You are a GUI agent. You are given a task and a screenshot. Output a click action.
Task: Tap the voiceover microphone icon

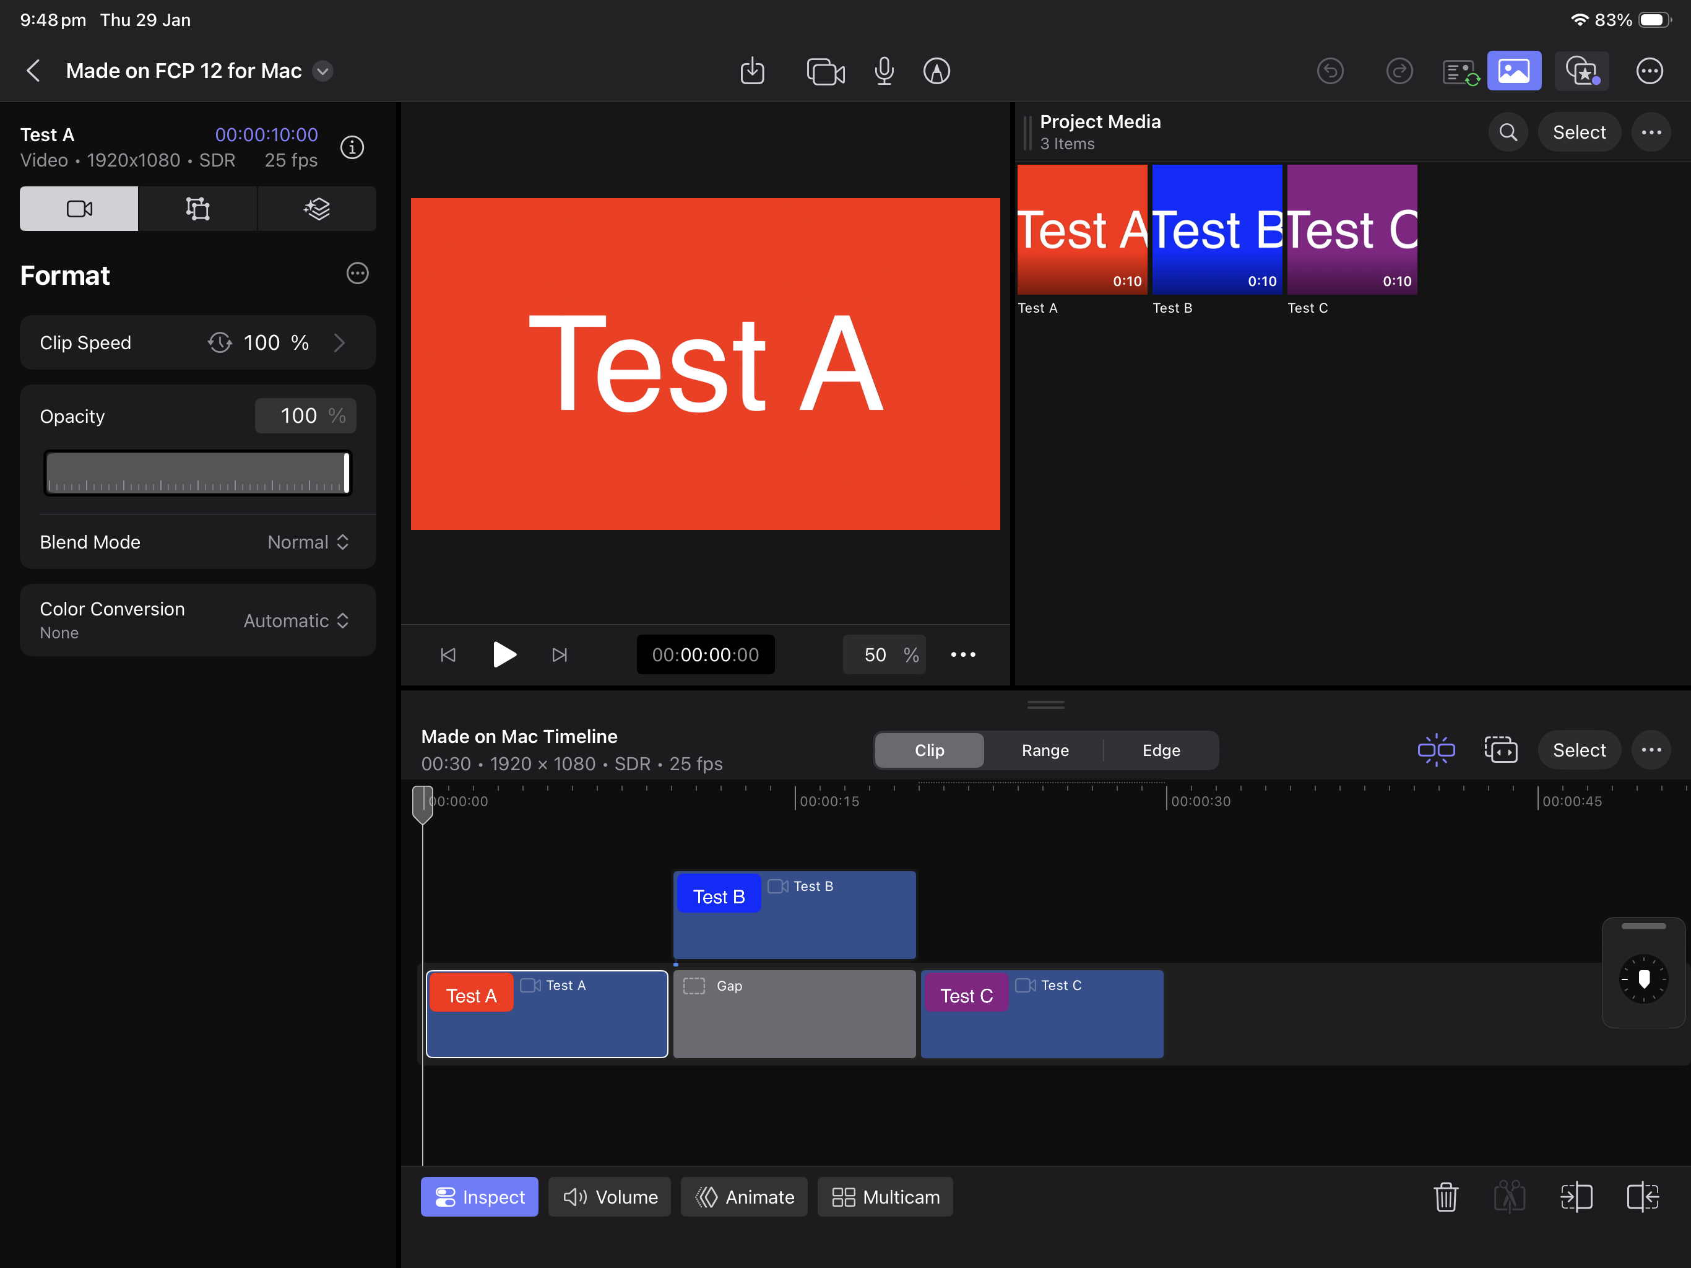[x=884, y=71]
